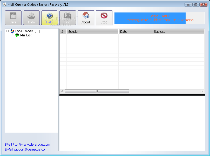This screenshot has width=210, height=156.
Task: Click the right arrow of horizontal scrollbar
Action: 202,91
